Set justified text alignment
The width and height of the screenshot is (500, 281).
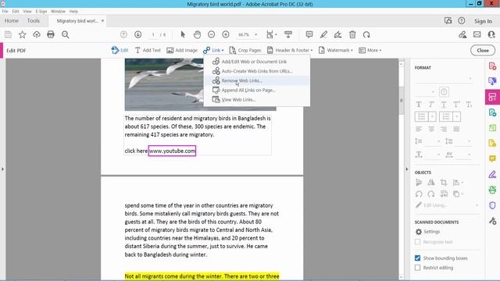coord(456,129)
